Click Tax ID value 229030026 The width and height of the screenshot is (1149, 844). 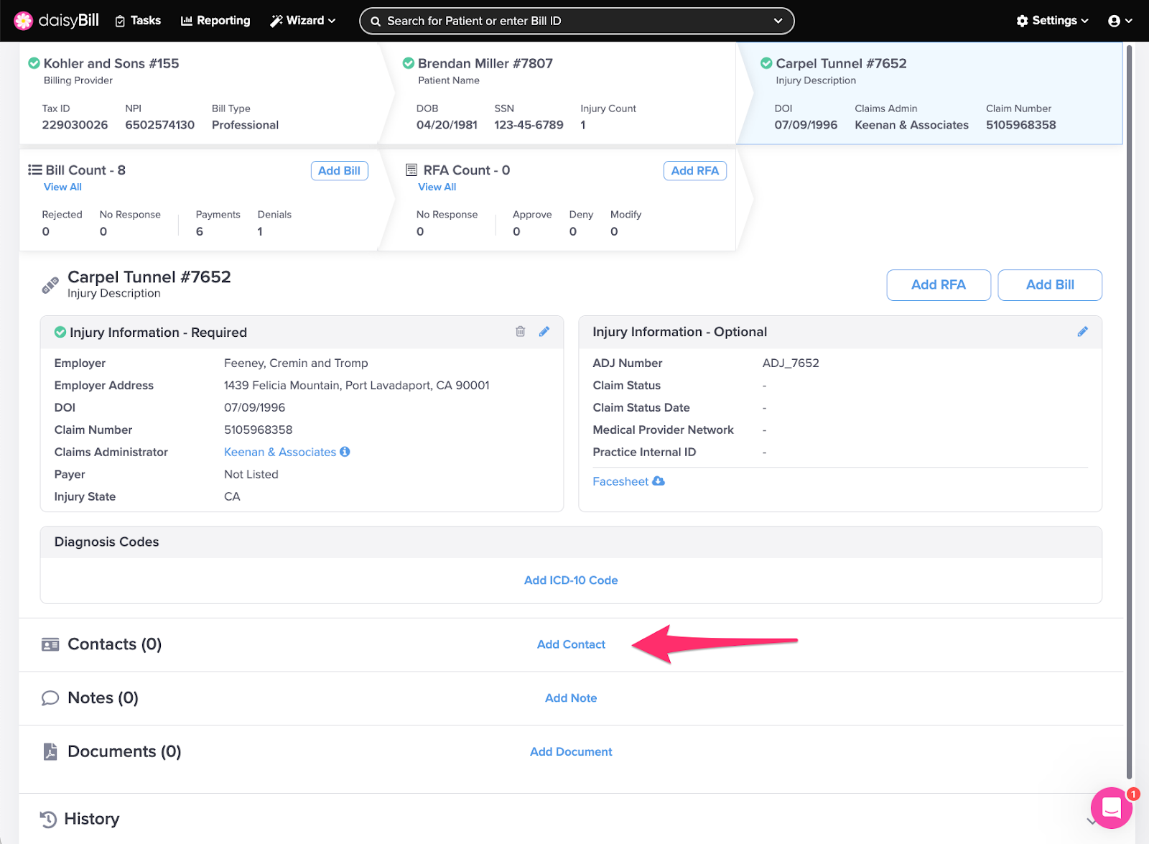[x=75, y=125]
